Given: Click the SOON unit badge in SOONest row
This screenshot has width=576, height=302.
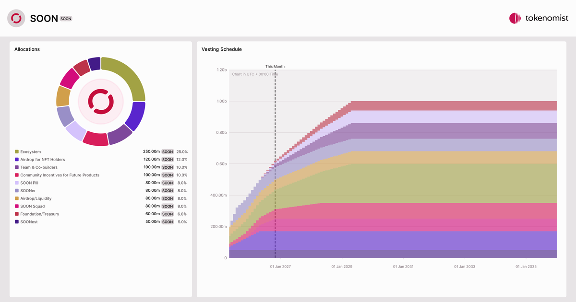Looking at the screenshot, I should (x=168, y=222).
